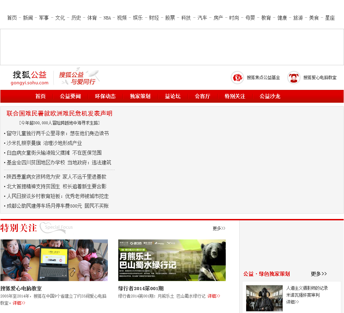Viewport: 344px width, 313px height.
Task: Select 特别关注 in red navigation bar
Action: click(235, 96)
